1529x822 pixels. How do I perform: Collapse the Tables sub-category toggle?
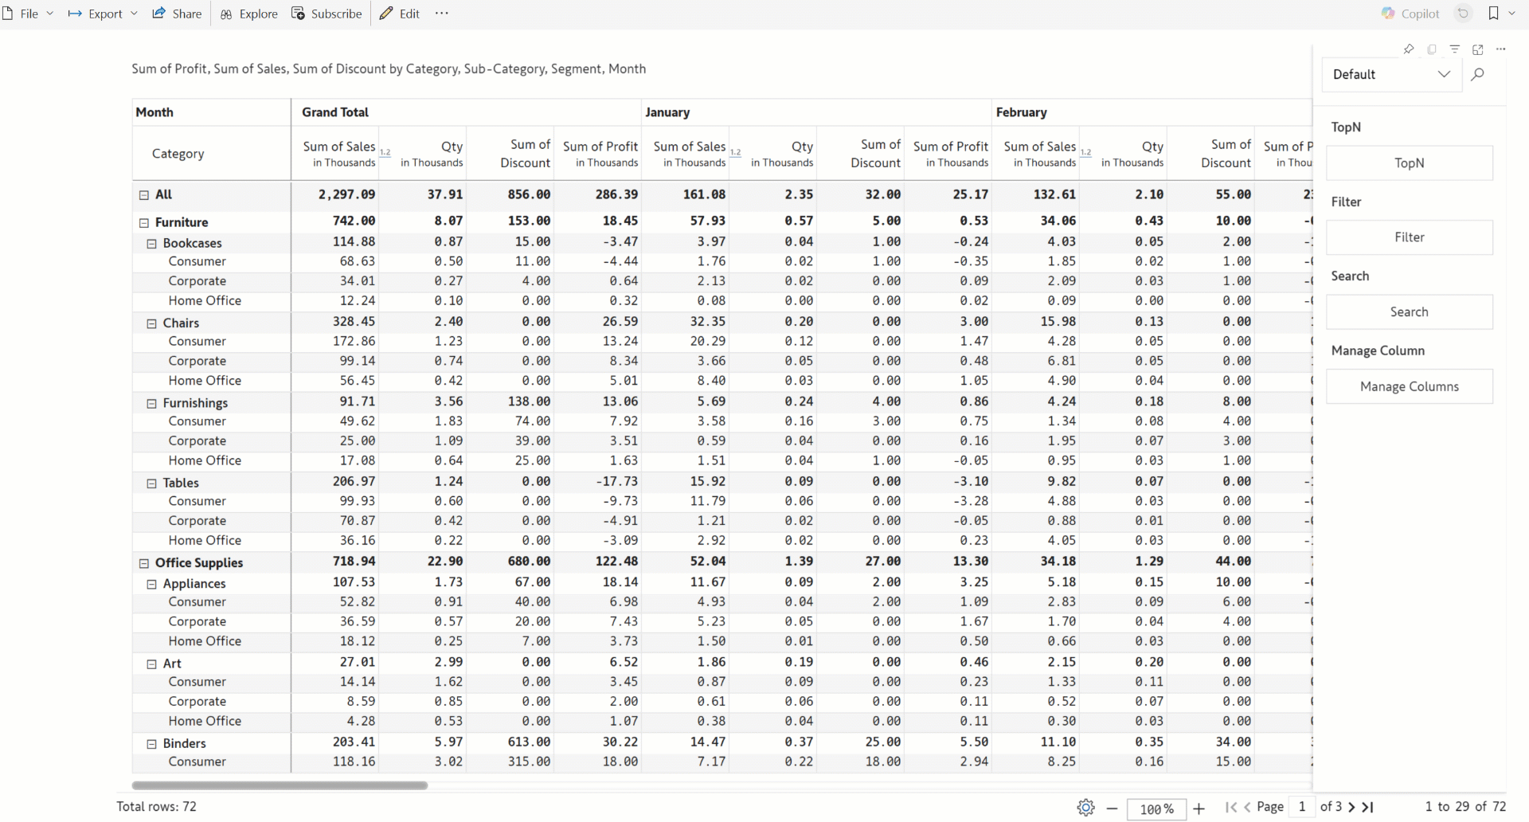(x=151, y=483)
